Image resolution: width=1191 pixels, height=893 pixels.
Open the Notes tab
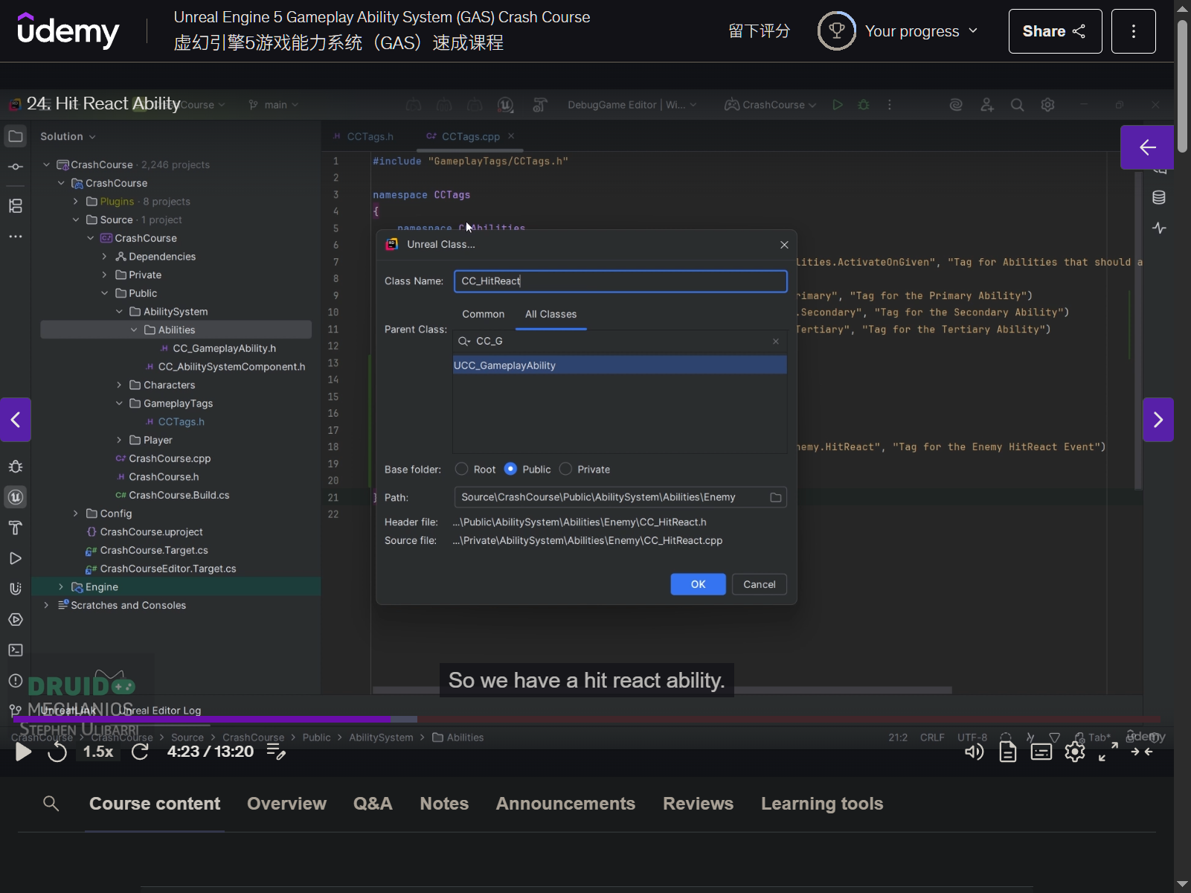click(444, 804)
